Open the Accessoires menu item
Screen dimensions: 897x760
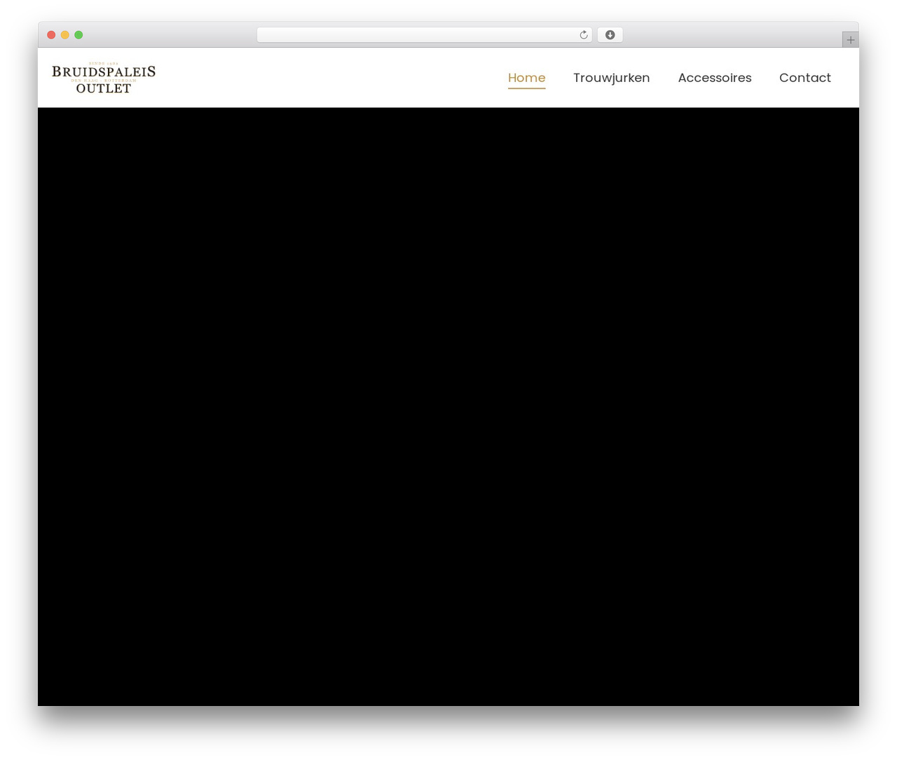tap(714, 78)
